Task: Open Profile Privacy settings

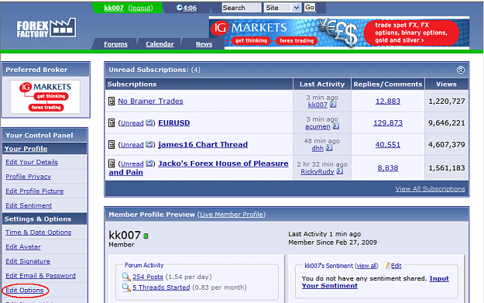Action: click(x=29, y=177)
